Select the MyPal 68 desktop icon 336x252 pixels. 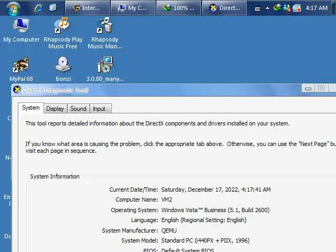pos(21,69)
